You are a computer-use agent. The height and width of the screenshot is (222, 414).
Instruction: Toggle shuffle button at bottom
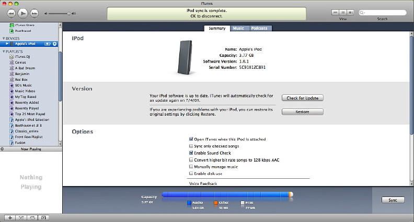pyautogui.click(x=21, y=218)
